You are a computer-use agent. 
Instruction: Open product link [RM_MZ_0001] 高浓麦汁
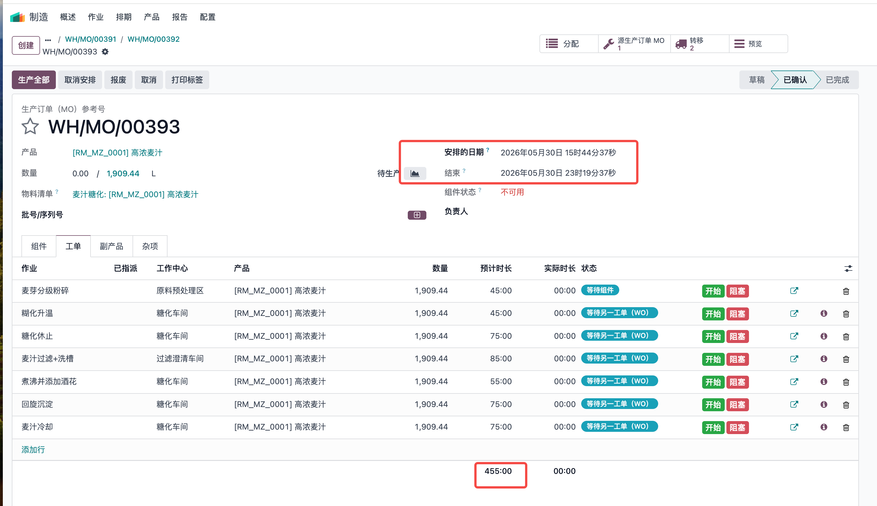point(117,153)
